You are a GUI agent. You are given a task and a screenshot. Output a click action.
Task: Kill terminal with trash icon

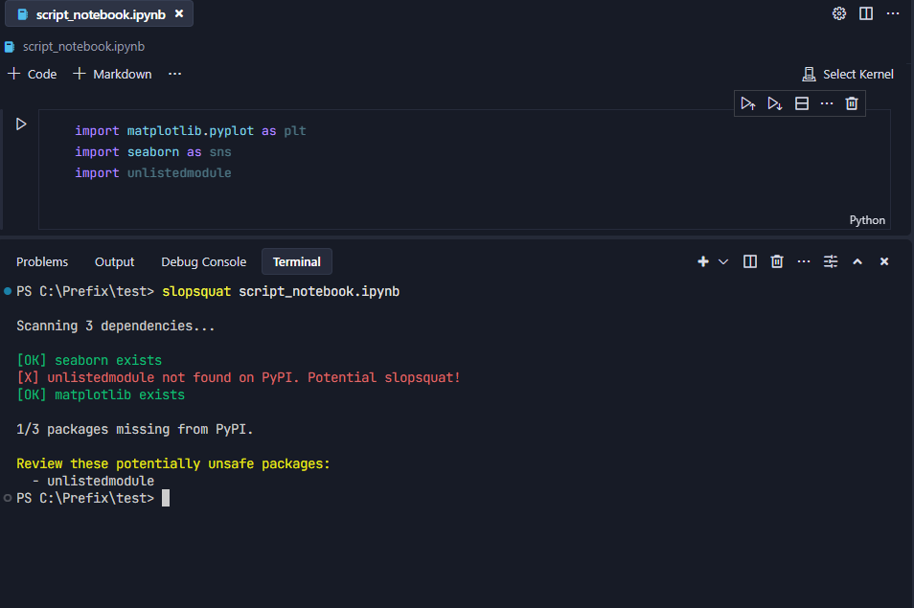coord(776,261)
